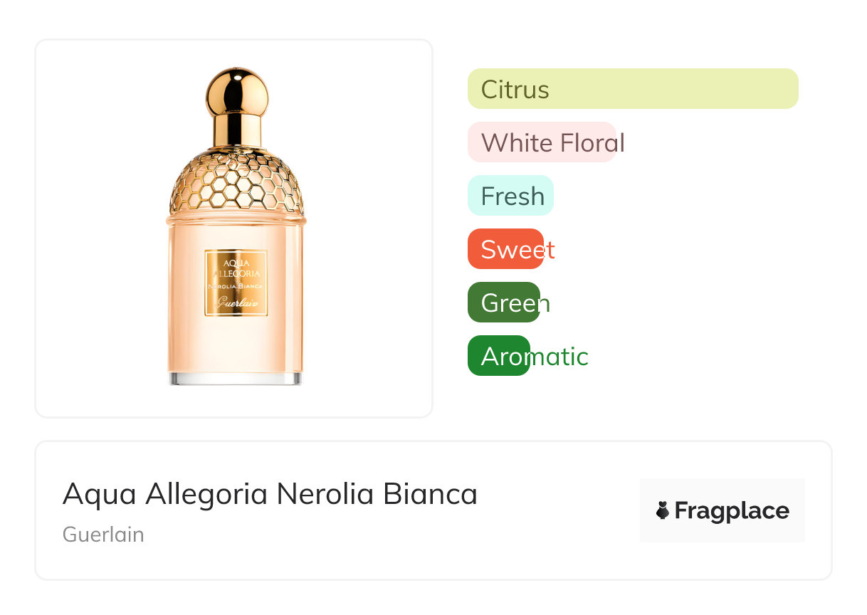Click the 'Nerolia Bianca' text on bottle label
Screen dimensions: 867x615
coord(236,285)
